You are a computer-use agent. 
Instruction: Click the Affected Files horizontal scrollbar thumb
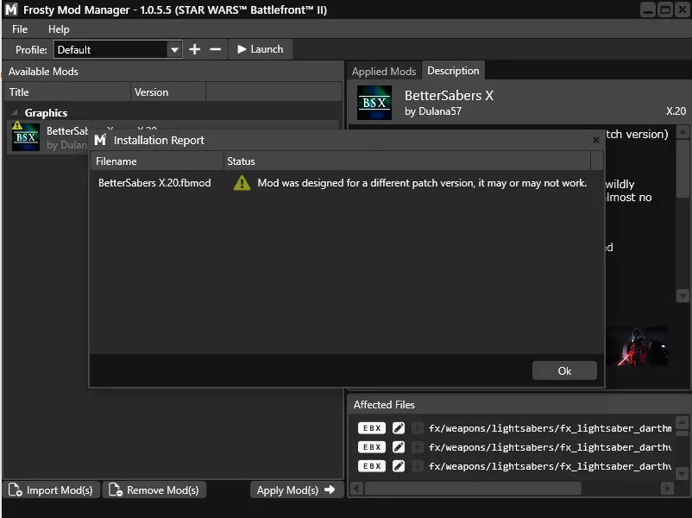point(473,488)
